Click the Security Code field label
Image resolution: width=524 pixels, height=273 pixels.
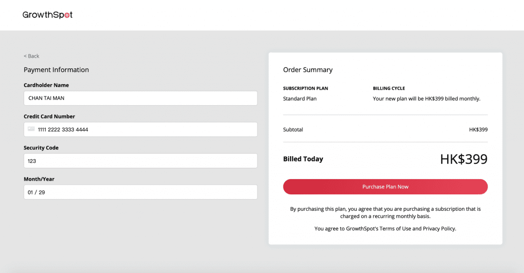[41, 147]
